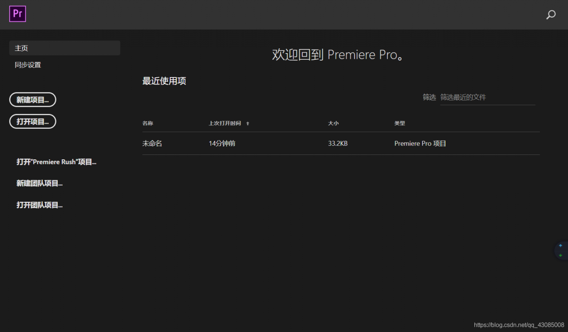Viewport: 568px width, 332px height.
Task: Focus the 筛选最近的文件 filter field
Action: [x=488, y=97]
